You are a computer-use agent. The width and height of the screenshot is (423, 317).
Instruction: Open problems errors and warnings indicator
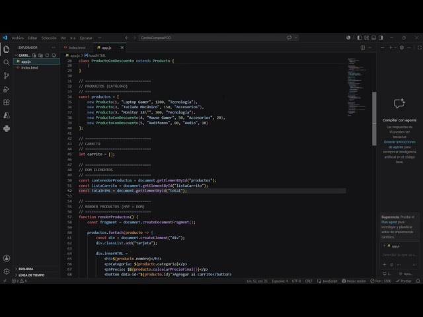pyautogui.click(x=19, y=281)
